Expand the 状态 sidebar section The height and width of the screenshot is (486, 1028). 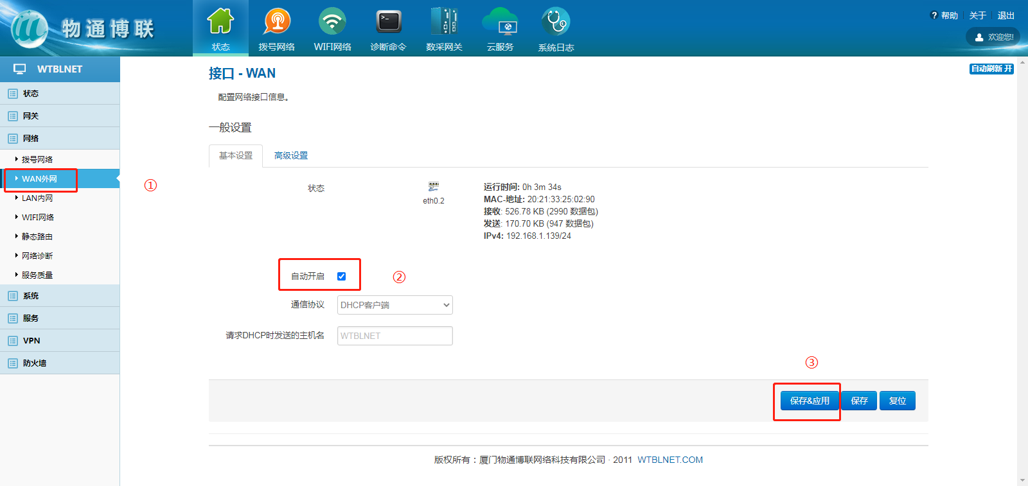60,94
